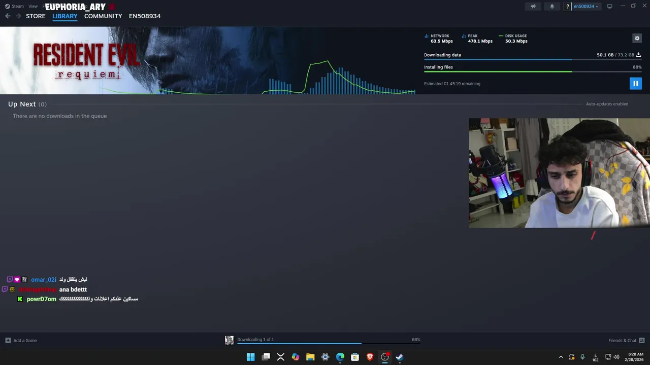Open the COMMUNITY tab
Viewport: 650px width, 365px height.
pos(103,16)
